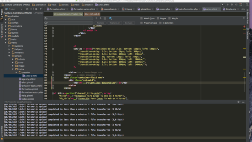Click the green Run button in toolbar
The width and height of the screenshot is (252, 142).
pyautogui.click(x=228, y=5)
